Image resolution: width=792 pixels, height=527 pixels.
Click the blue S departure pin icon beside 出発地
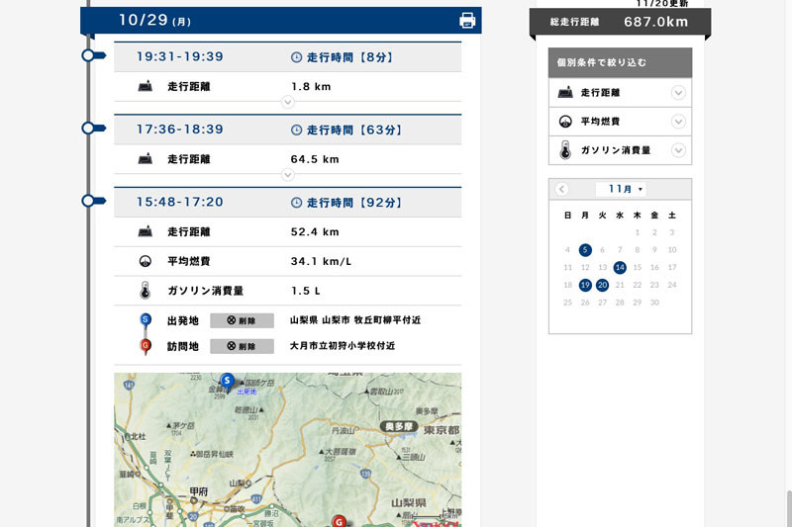(x=146, y=321)
